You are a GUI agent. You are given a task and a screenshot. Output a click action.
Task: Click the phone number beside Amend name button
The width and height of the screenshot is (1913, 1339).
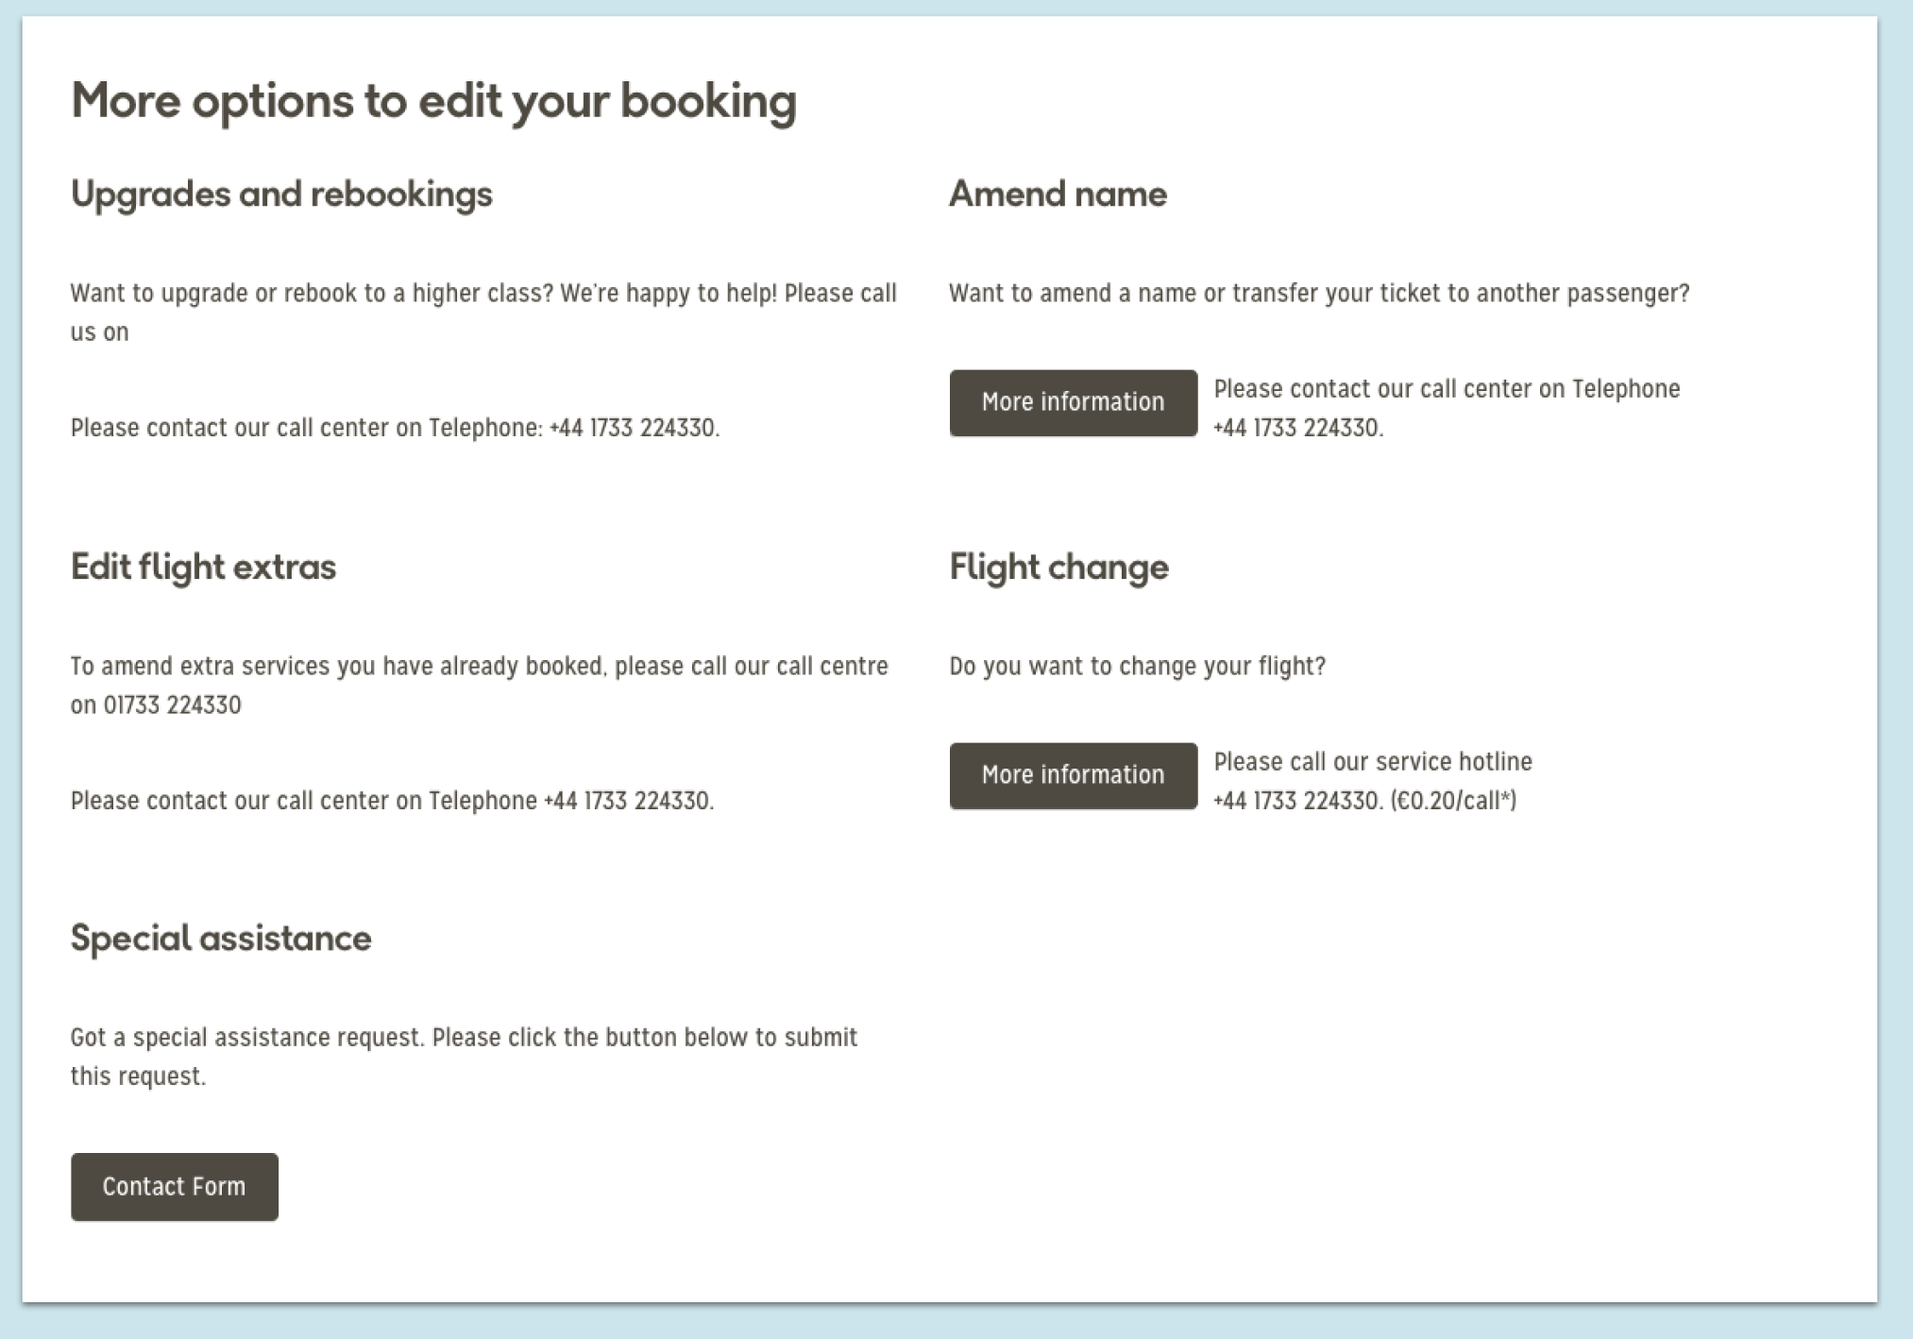[x=1296, y=428]
